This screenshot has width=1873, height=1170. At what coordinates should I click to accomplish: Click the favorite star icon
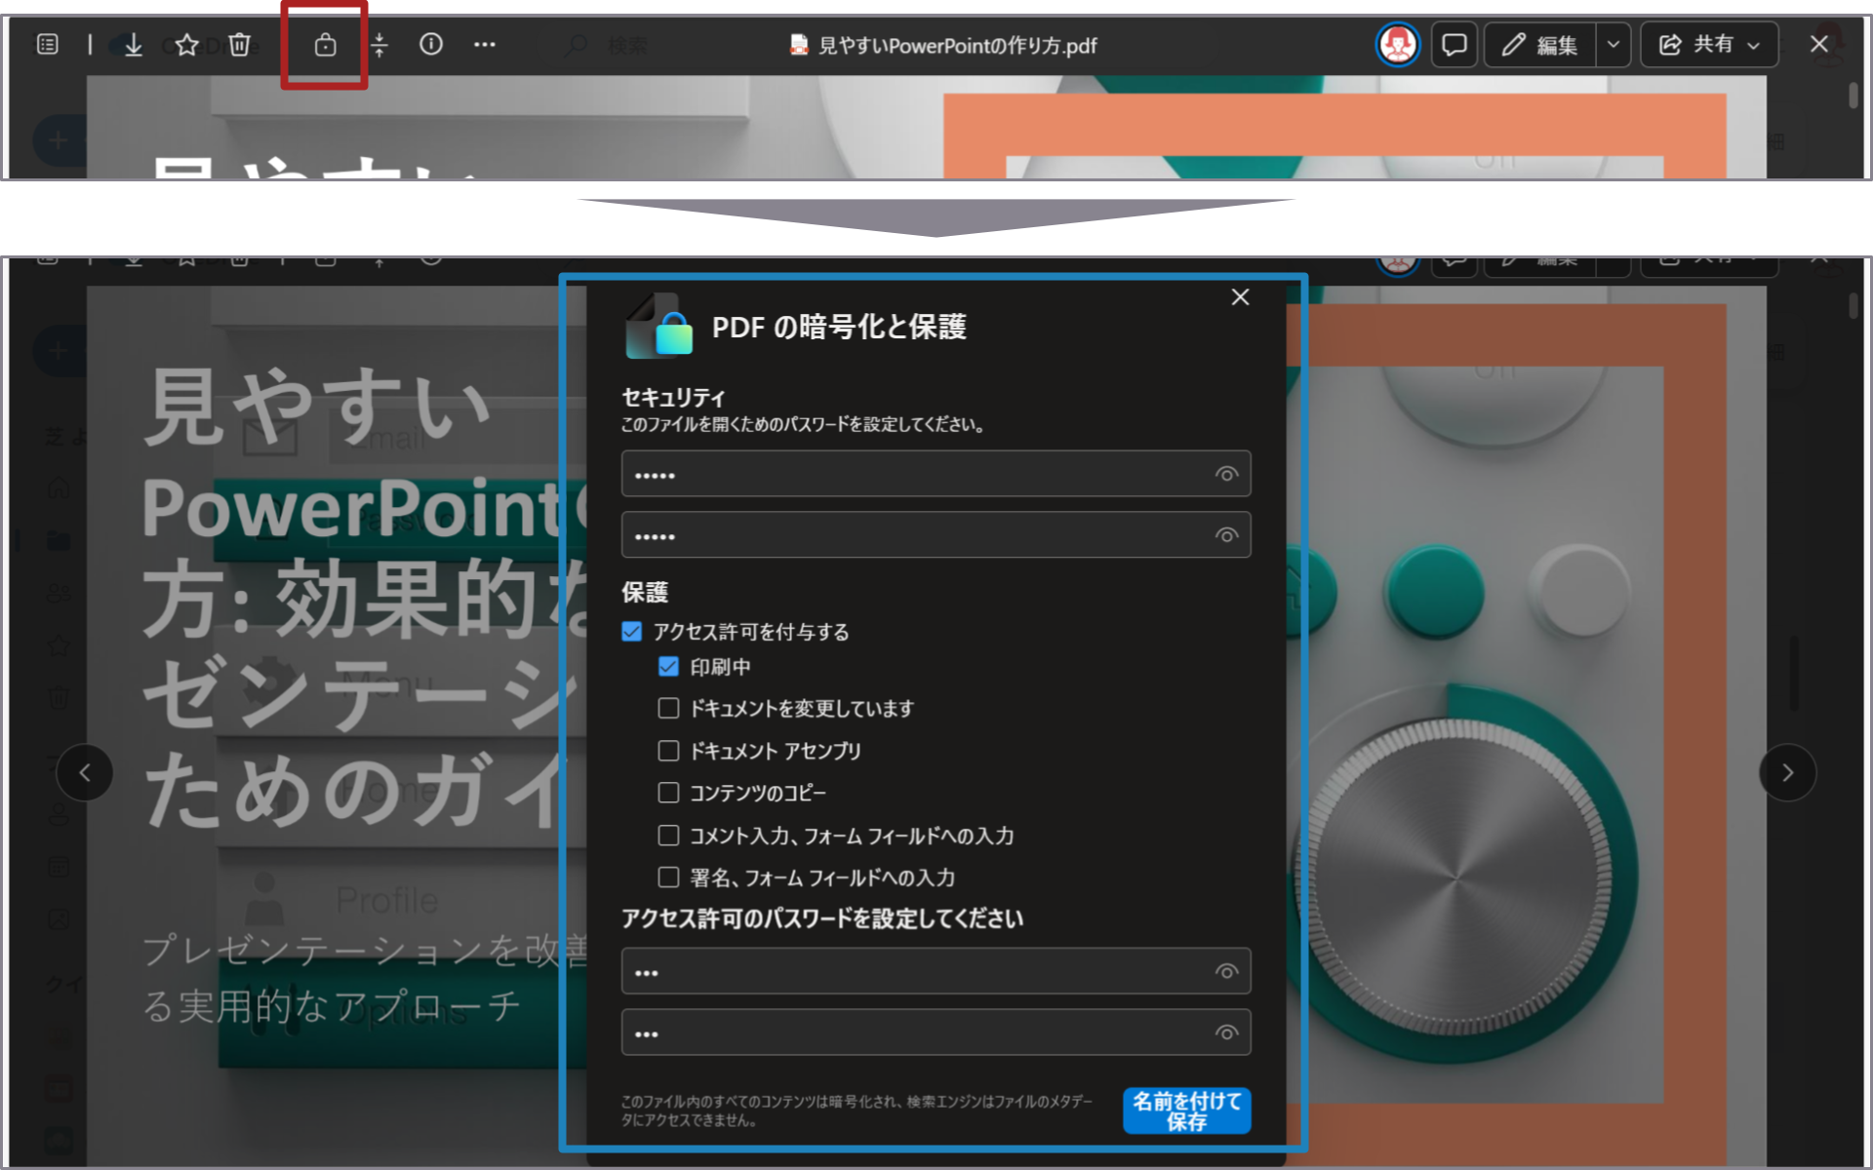point(187,45)
